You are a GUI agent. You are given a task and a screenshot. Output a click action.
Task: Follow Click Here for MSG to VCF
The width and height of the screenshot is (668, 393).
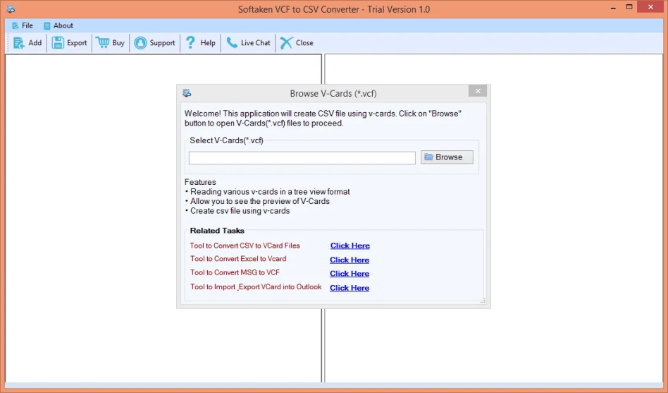tap(350, 273)
